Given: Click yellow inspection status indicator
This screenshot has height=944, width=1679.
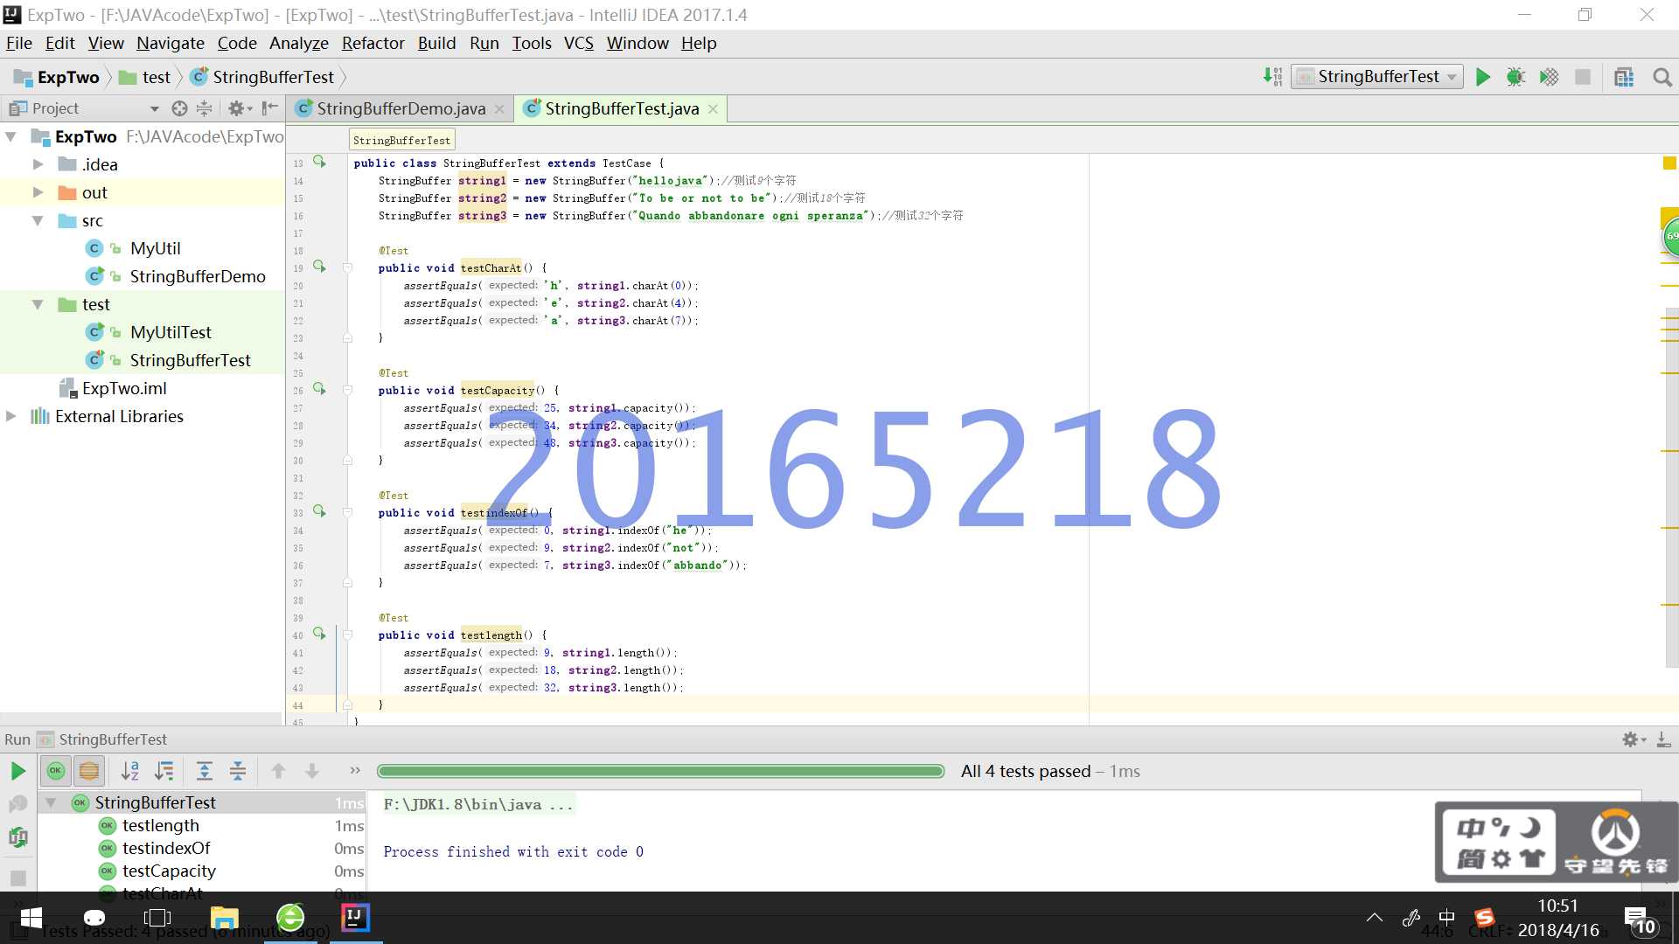Looking at the screenshot, I should point(1669,163).
